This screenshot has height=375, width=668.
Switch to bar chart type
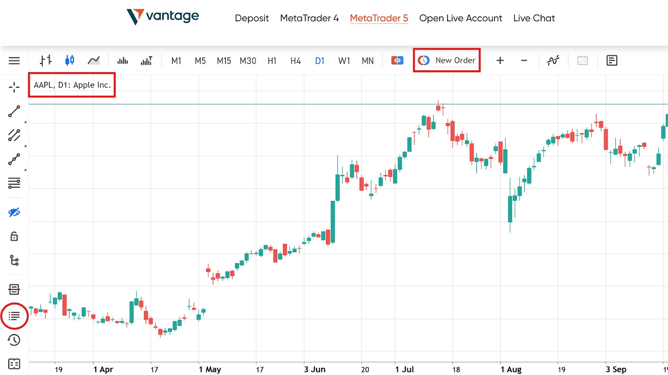46,60
